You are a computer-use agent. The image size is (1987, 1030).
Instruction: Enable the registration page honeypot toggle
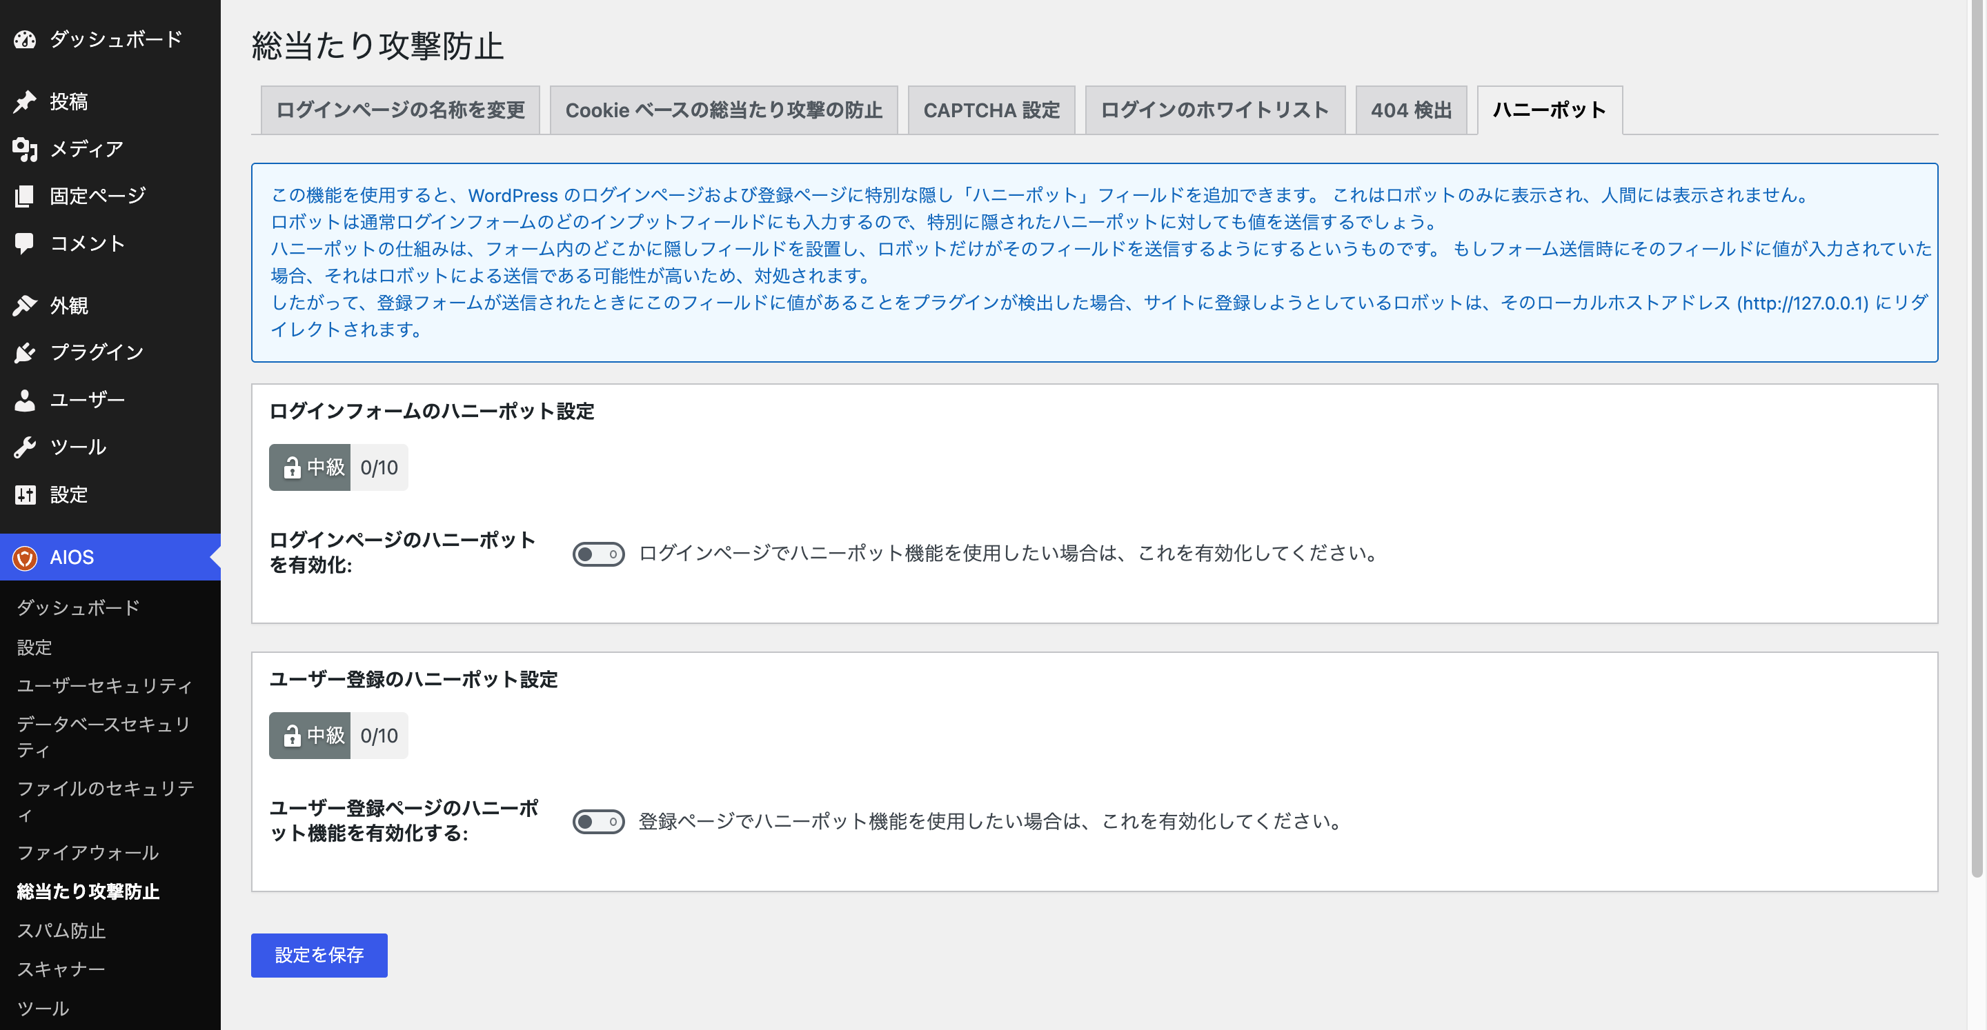599,822
